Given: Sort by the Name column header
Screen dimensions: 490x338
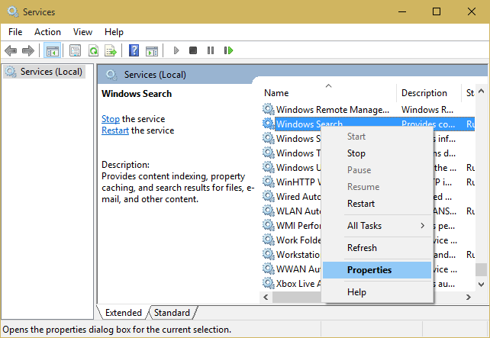Looking at the screenshot, I should click(x=328, y=93).
